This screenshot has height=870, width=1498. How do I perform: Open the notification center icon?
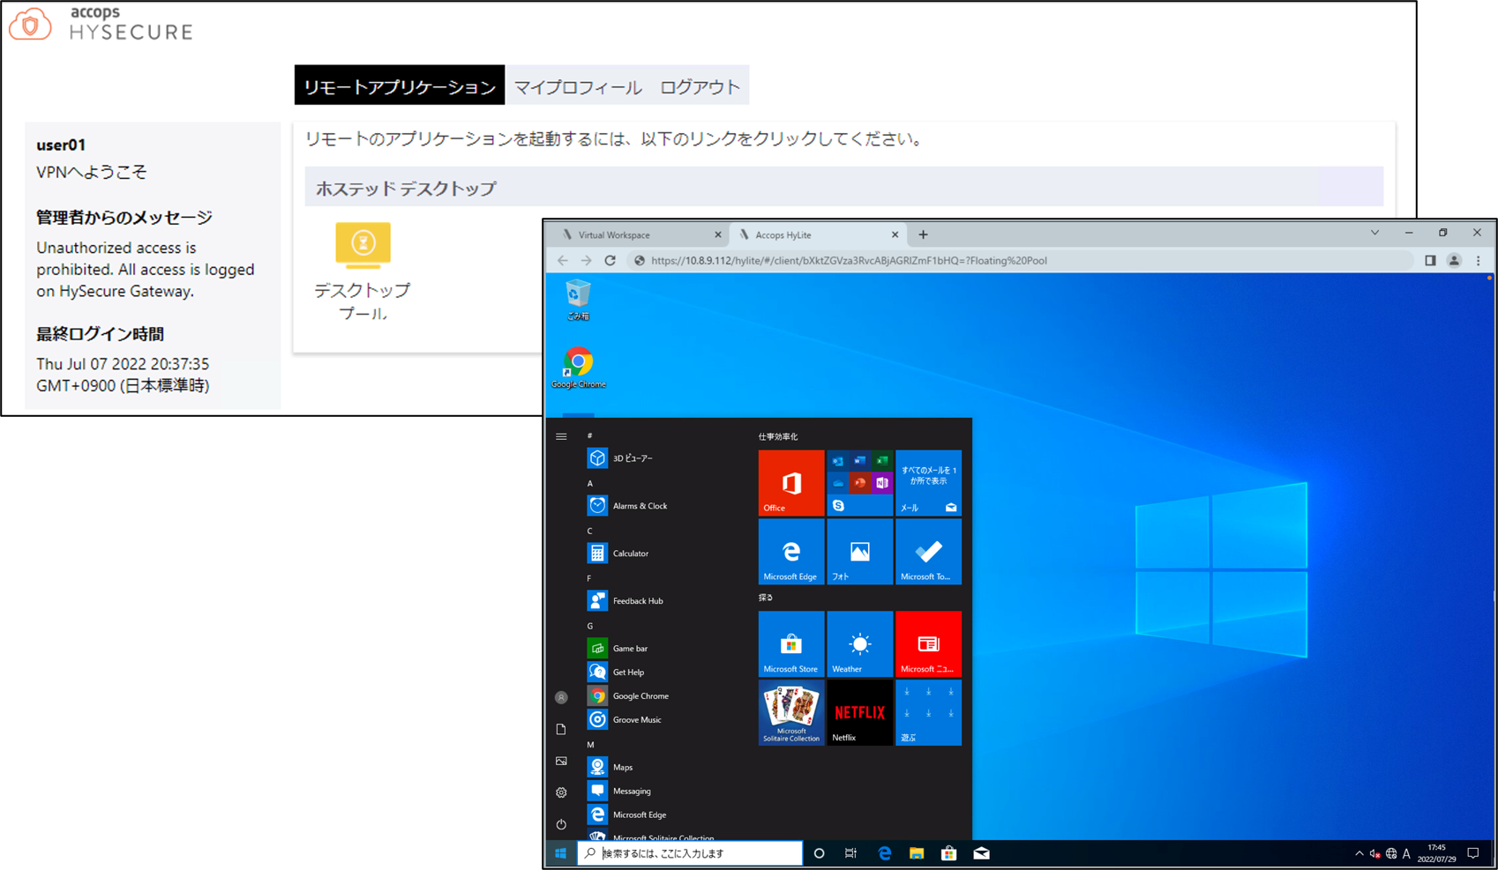tap(1472, 853)
